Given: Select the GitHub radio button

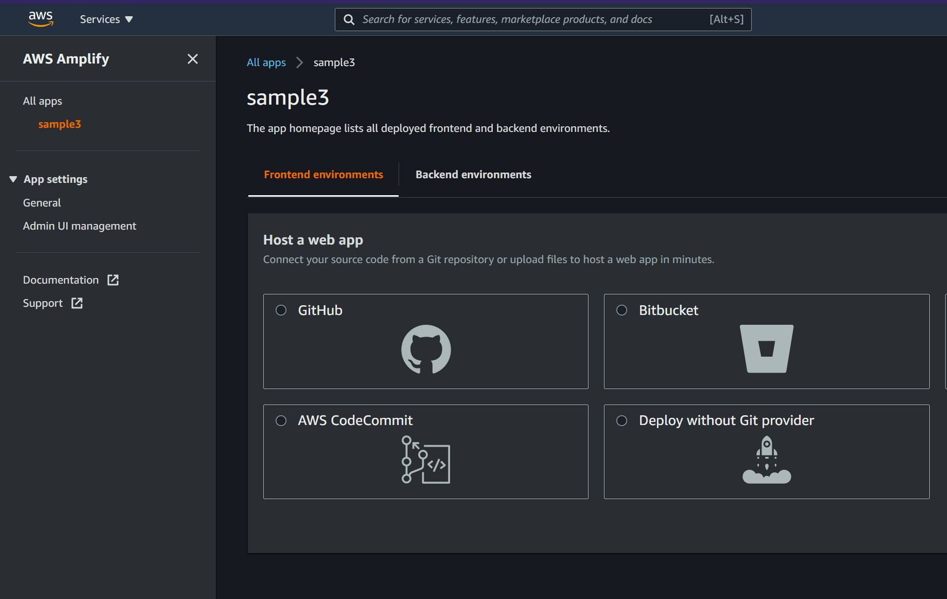Looking at the screenshot, I should click(x=281, y=310).
